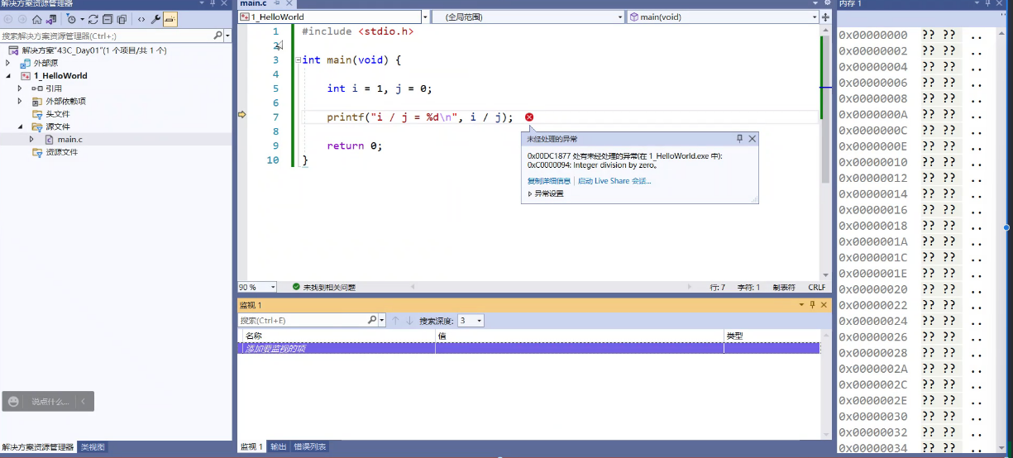1013x458 pixels.
Task: Open the (全局范围) scope dropdown
Action: point(621,17)
